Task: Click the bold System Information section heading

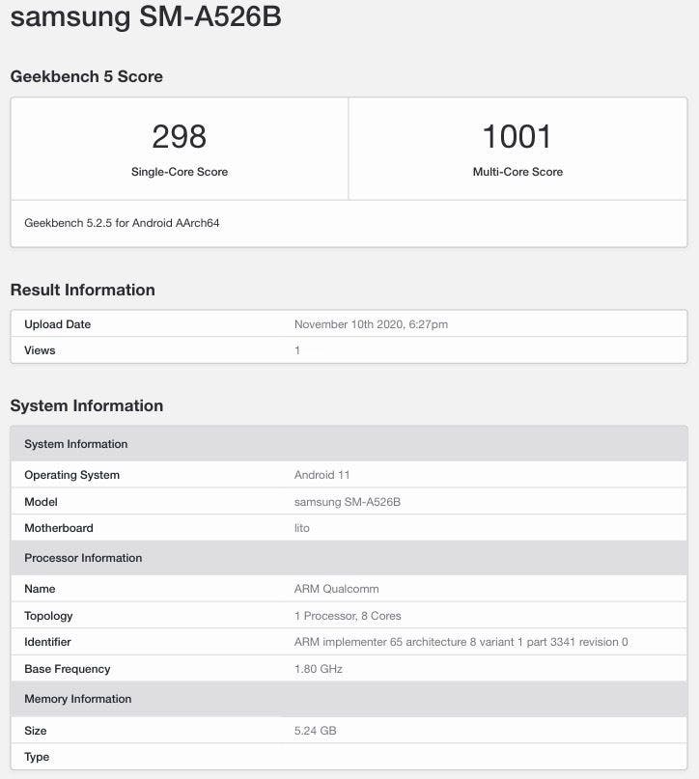Action: click(x=86, y=405)
